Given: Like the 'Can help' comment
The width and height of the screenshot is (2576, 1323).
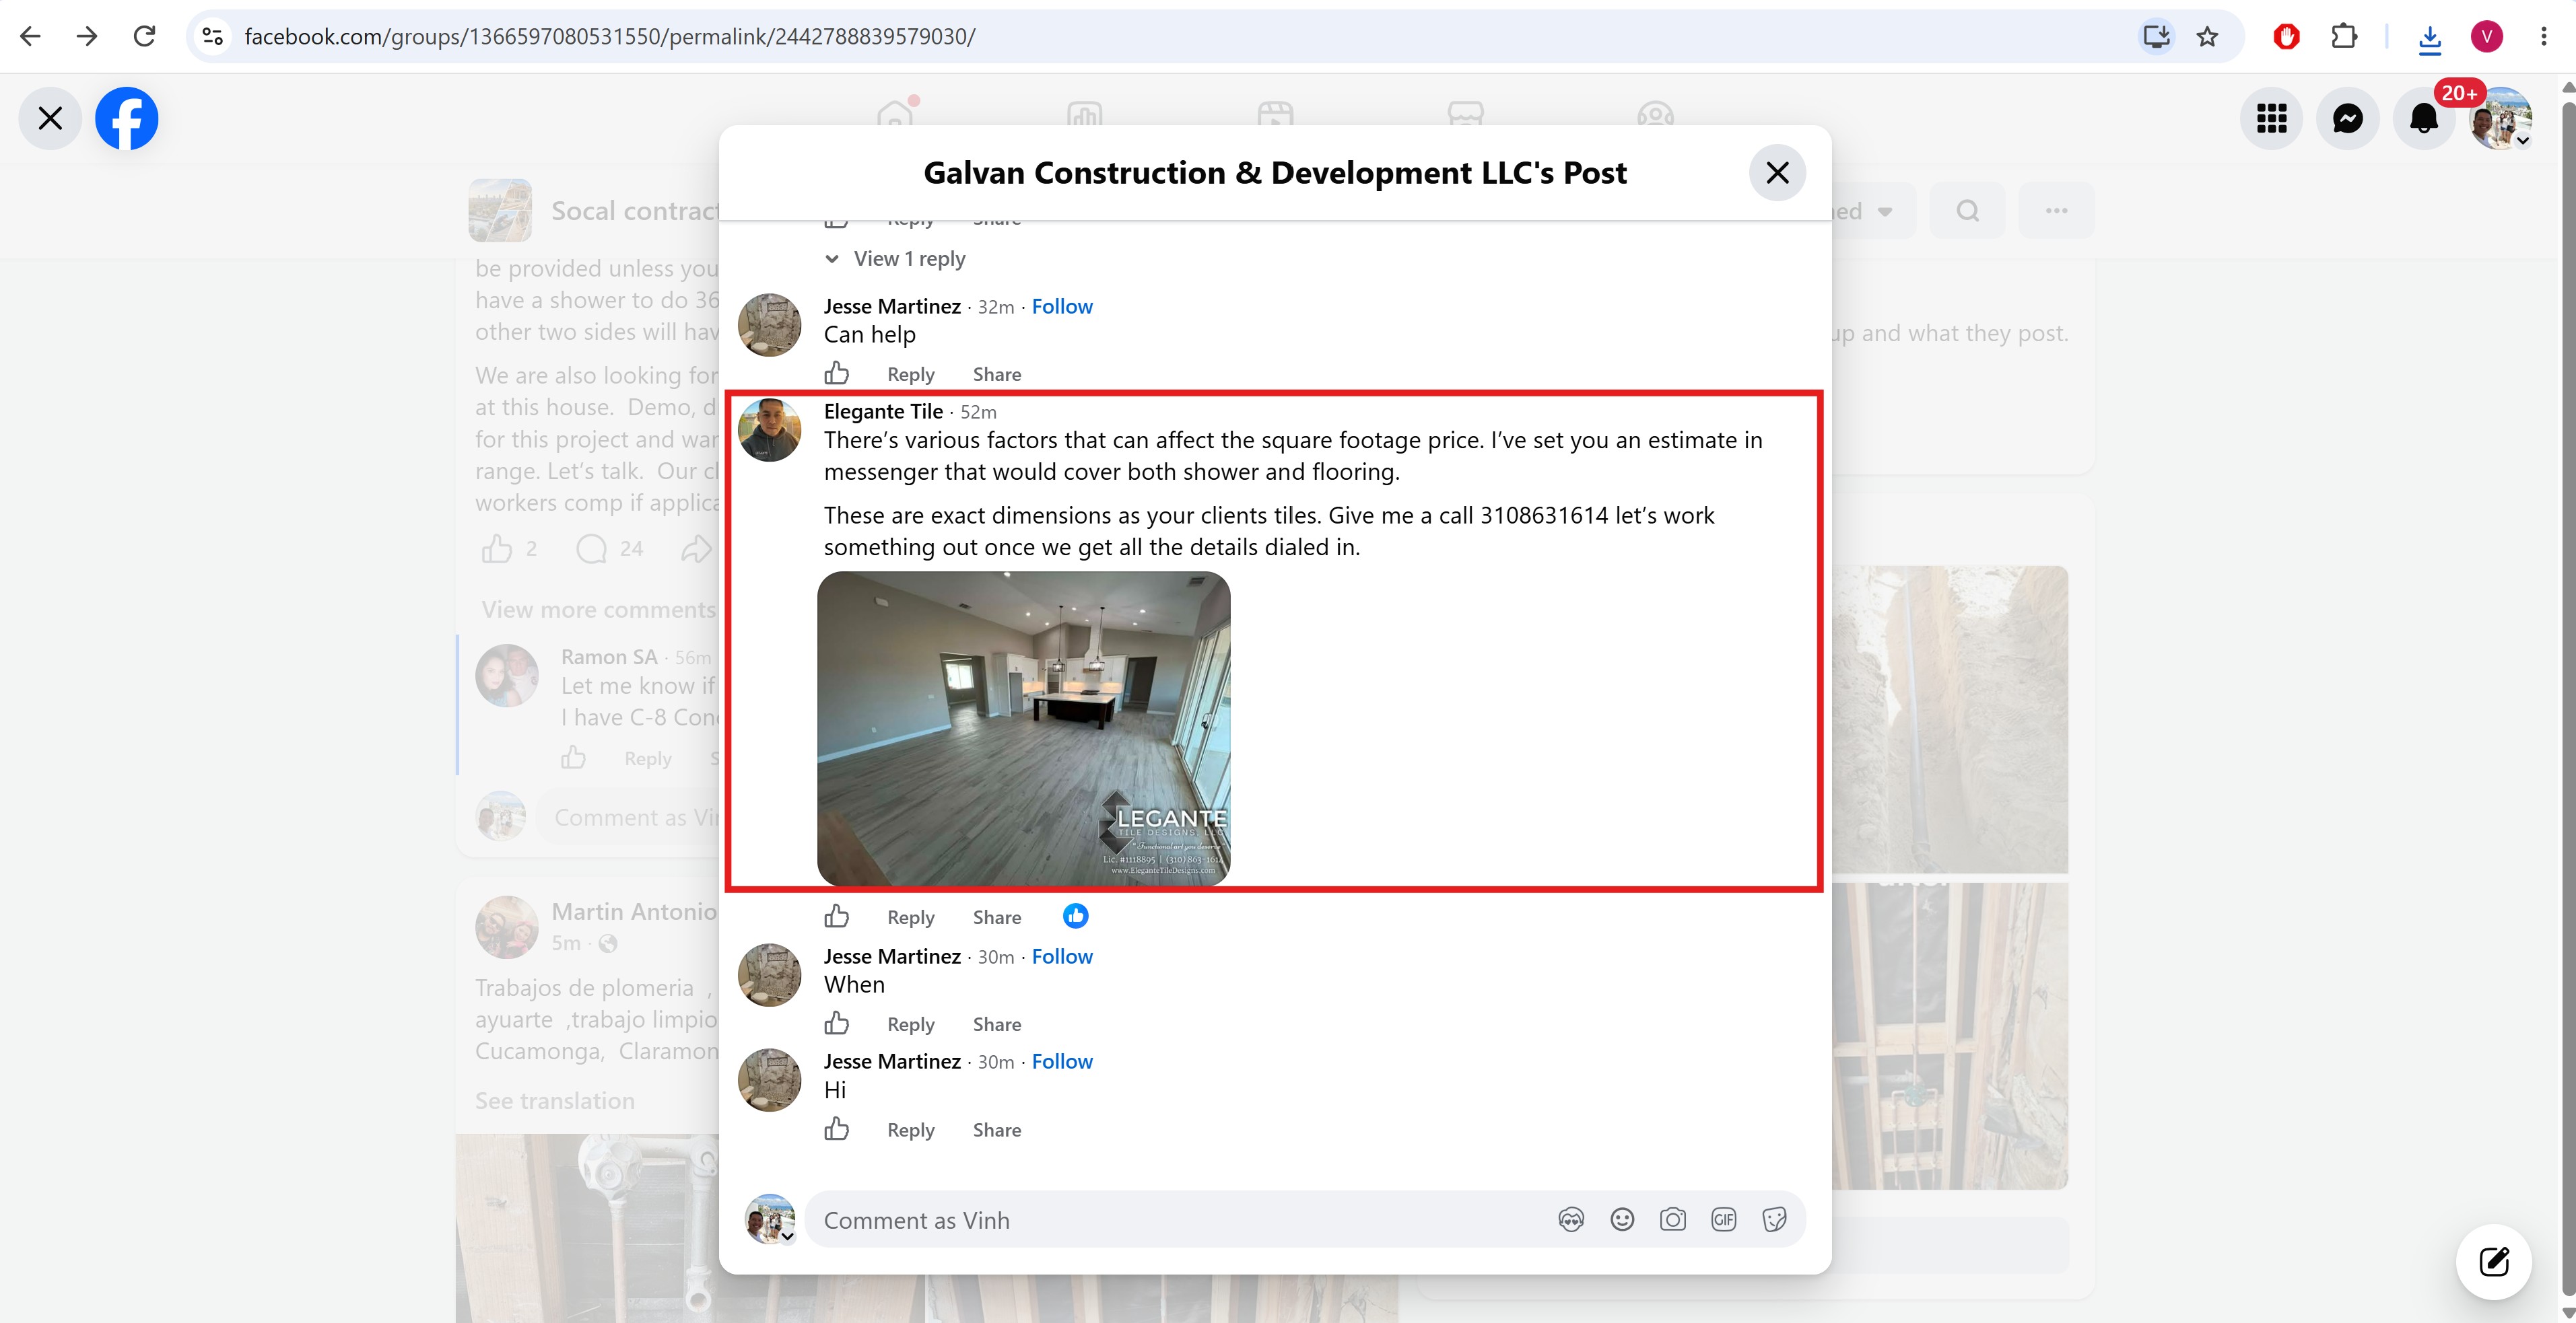Looking at the screenshot, I should click(x=837, y=373).
